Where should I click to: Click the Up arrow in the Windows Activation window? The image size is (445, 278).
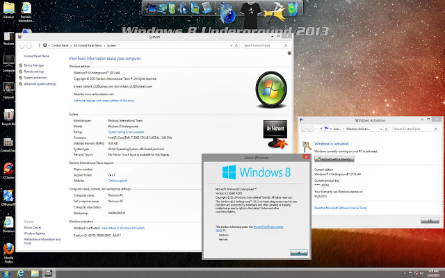point(321,129)
